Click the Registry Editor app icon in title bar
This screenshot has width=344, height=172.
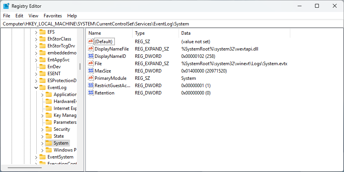click(x=6, y=6)
